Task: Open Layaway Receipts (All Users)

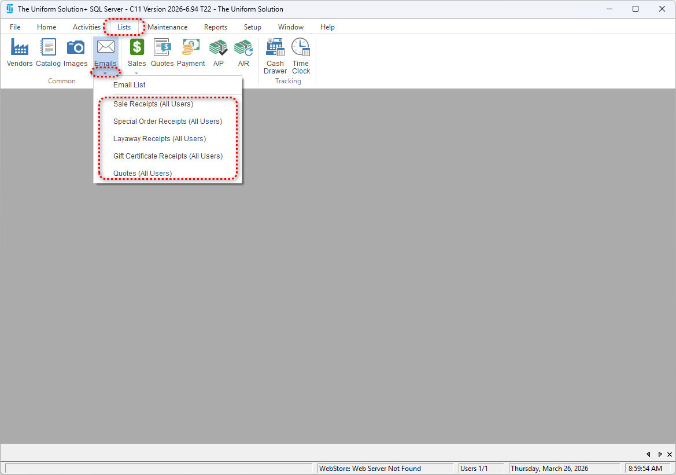Action: click(x=160, y=139)
